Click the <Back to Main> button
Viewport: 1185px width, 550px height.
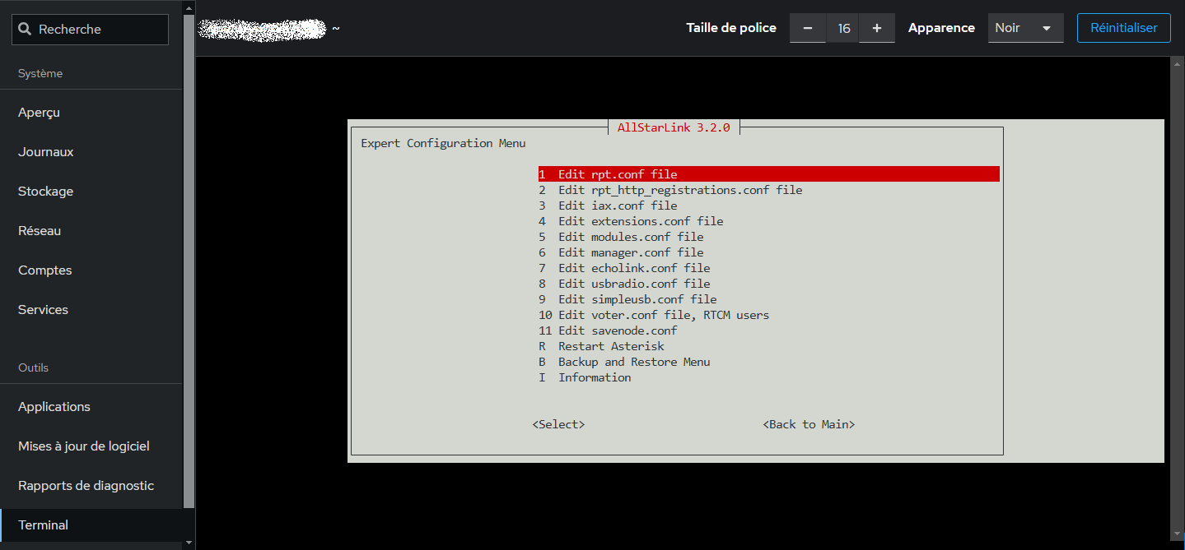click(809, 424)
